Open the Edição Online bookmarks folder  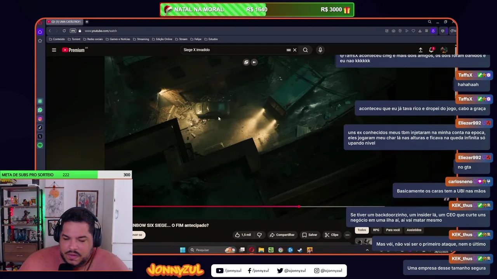pyautogui.click(x=162, y=39)
